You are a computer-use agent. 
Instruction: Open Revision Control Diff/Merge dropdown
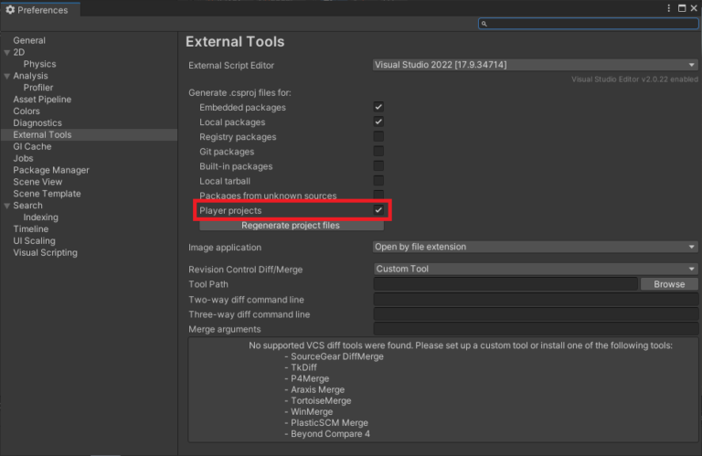tap(535, 269)
